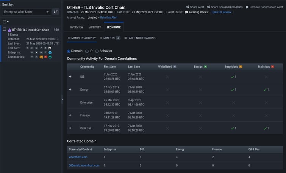This screenshot has height=173, width=286.
Task: Open the Related Notifications sub-tab
Action: click(140, 38)
